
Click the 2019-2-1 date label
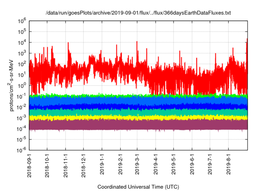(120, 164)
